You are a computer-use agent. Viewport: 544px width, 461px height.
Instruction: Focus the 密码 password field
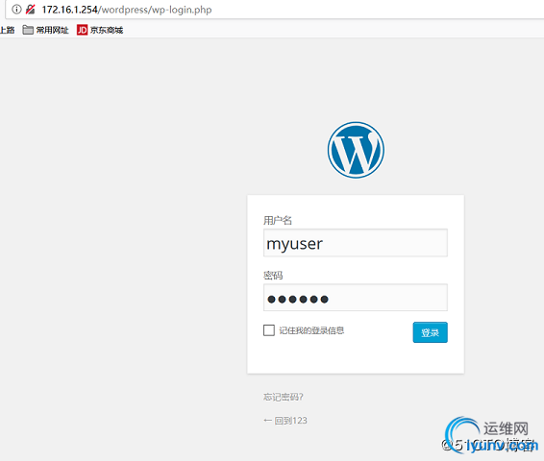coord(356,298)
